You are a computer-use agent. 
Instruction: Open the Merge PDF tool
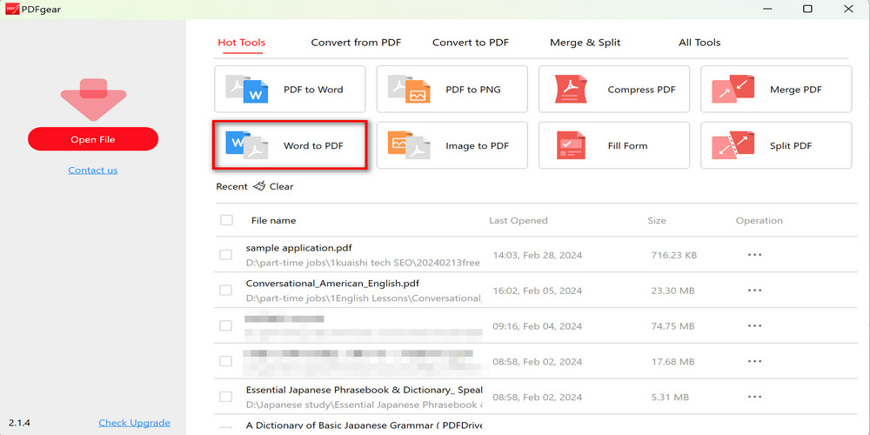tap(776, 90)
